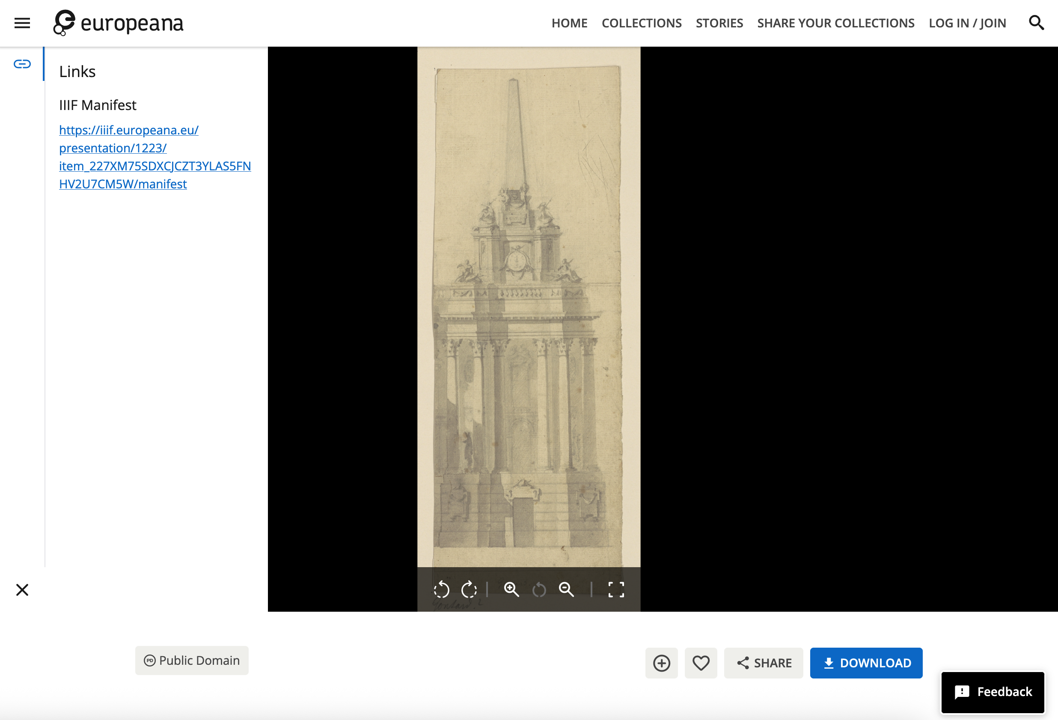Zoom into the drawing using the magnifier icon

(x=512, y=589)
